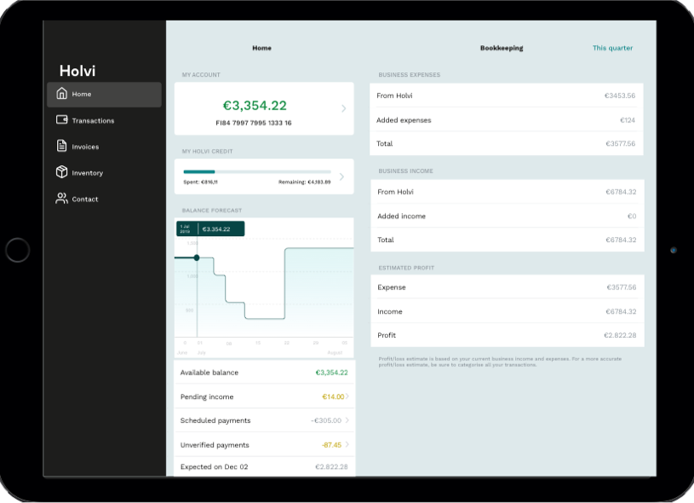Click the Transactions wallet icon
This screenshot has width=694, height=503.
(x=61, y=119)
